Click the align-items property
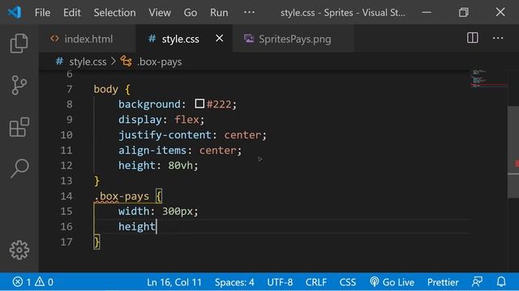This screenshot has width=519, height=291. [x=152, y=150]
